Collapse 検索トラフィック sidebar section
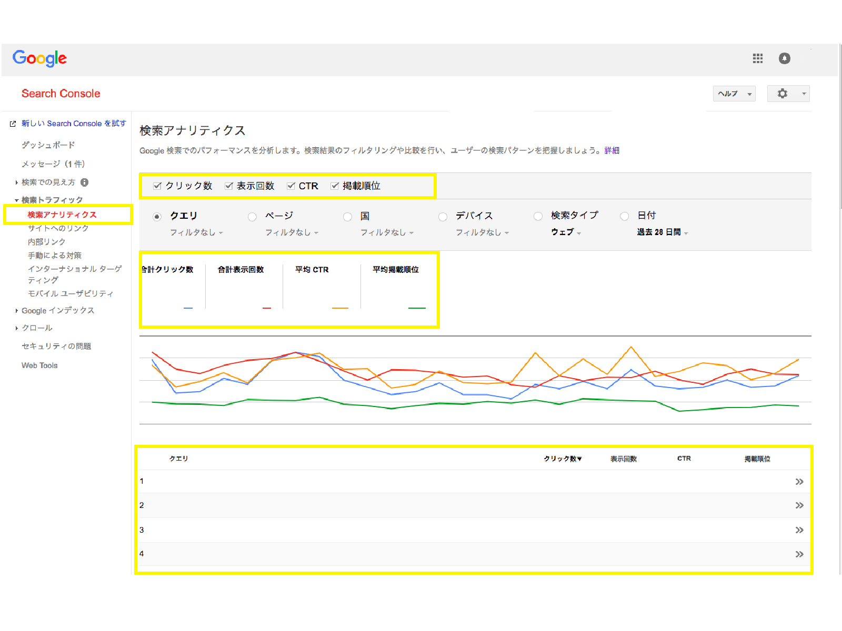This screenshot has height=631, width=842. click(17, 200)
